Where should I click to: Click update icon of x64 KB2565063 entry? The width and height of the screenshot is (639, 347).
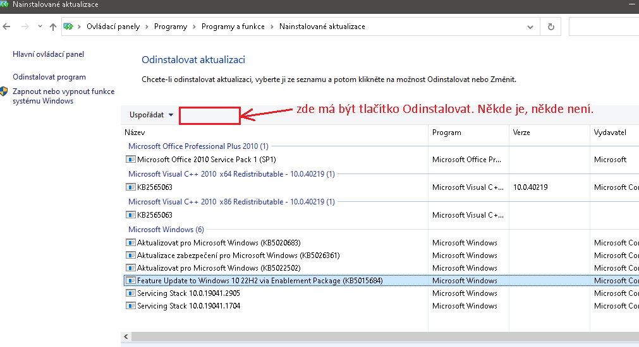coord(130,187)
